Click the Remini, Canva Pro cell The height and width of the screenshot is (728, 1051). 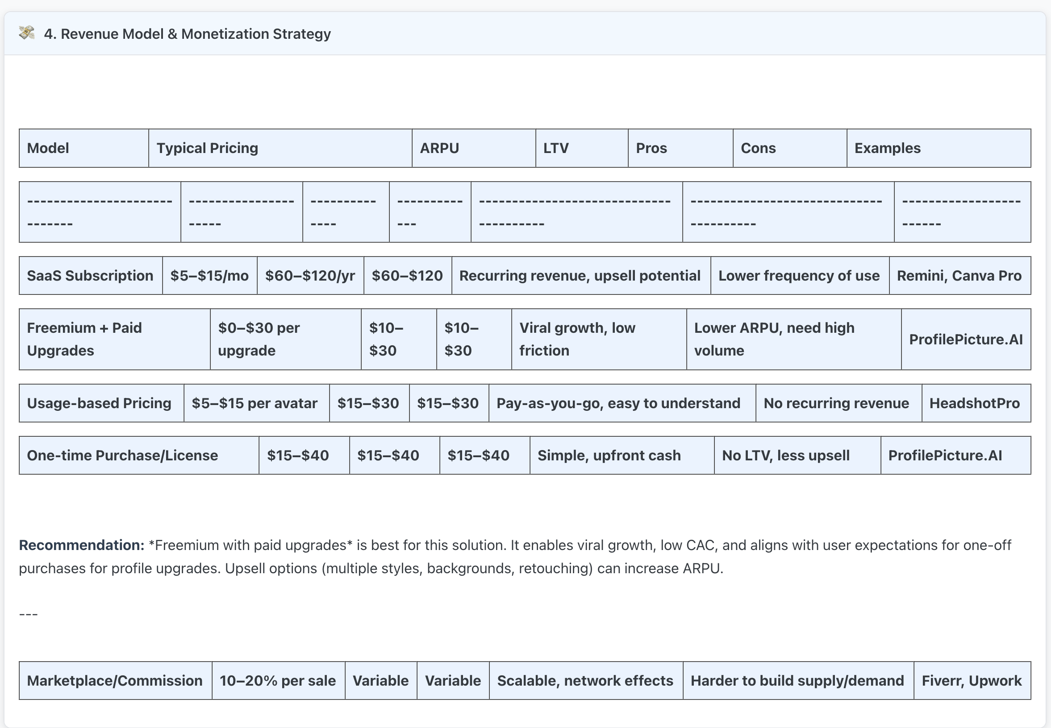(959, 276)
